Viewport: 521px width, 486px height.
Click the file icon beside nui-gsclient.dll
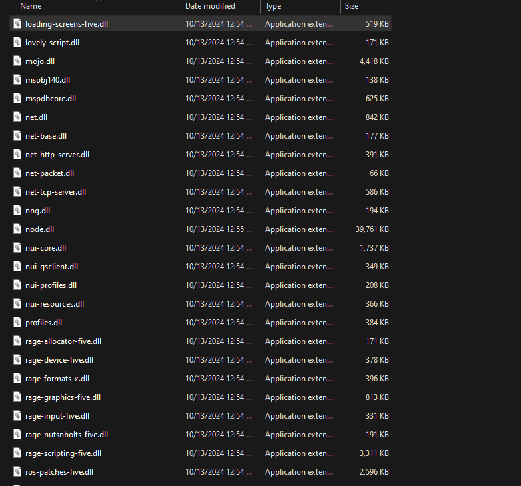pos(17,266)
